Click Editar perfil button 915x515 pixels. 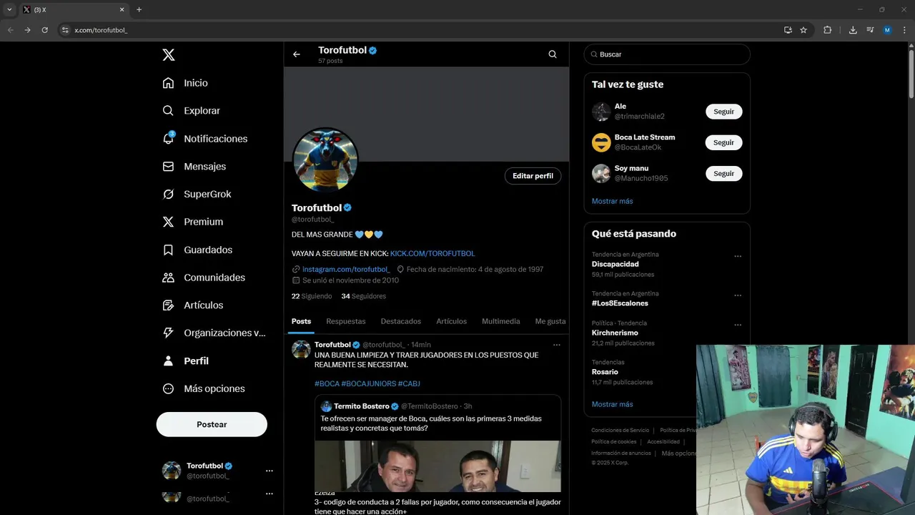pos(533,176)
